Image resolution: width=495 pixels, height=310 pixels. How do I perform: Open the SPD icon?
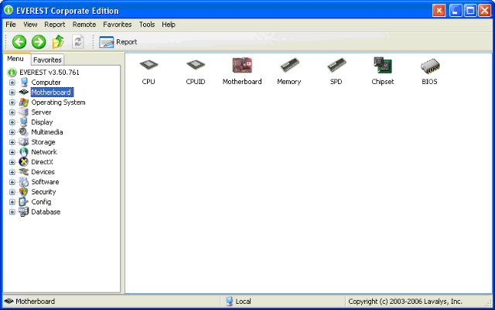coord(336,65)
